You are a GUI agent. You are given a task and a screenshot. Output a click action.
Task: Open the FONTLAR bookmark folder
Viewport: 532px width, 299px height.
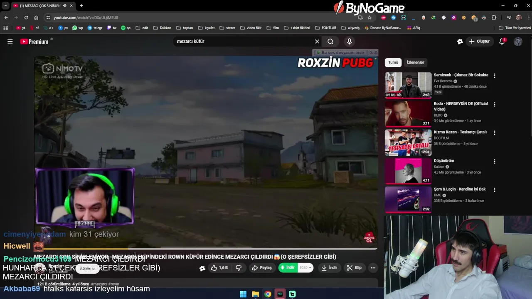[325, 28]
